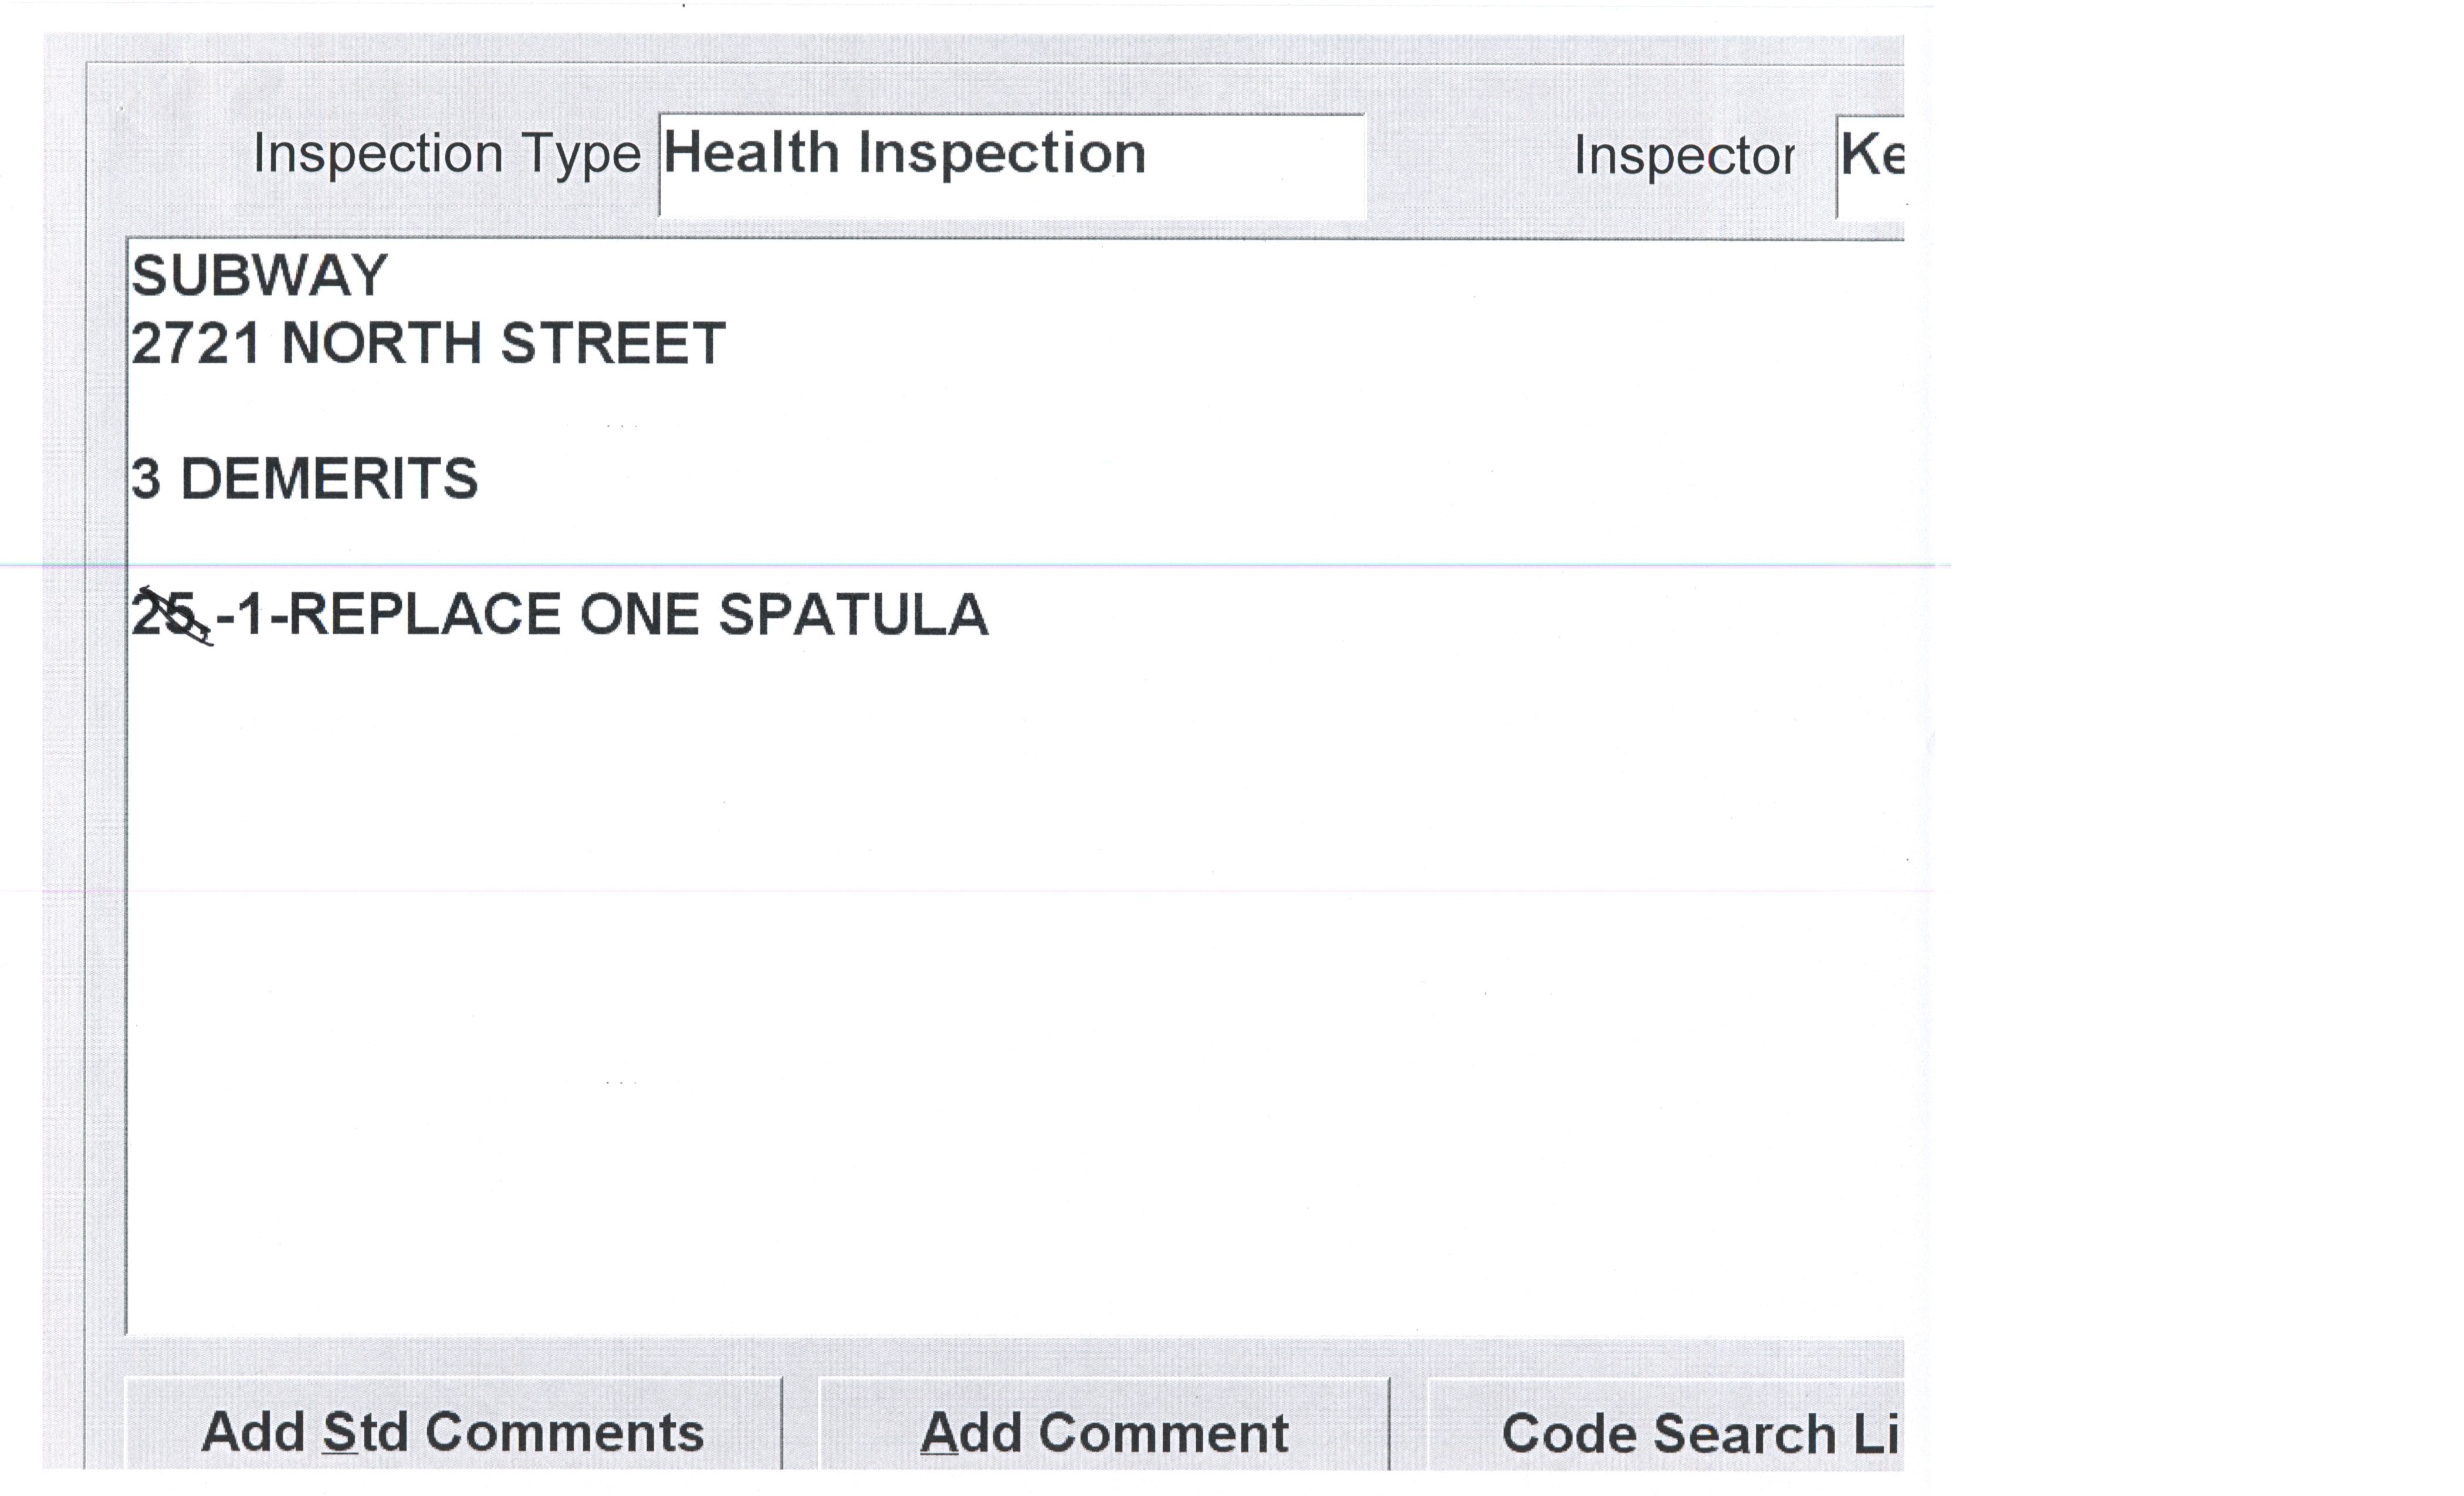Click the Add Std Comments button
This screenshot has width=2464, height=1496.
[x=452, y=1431]
